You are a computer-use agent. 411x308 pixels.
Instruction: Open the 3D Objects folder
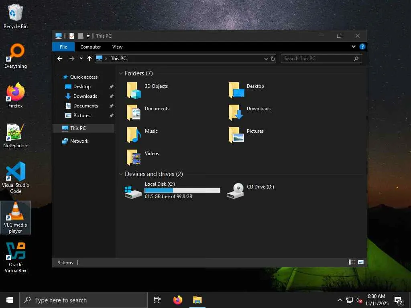click(147, 90)
